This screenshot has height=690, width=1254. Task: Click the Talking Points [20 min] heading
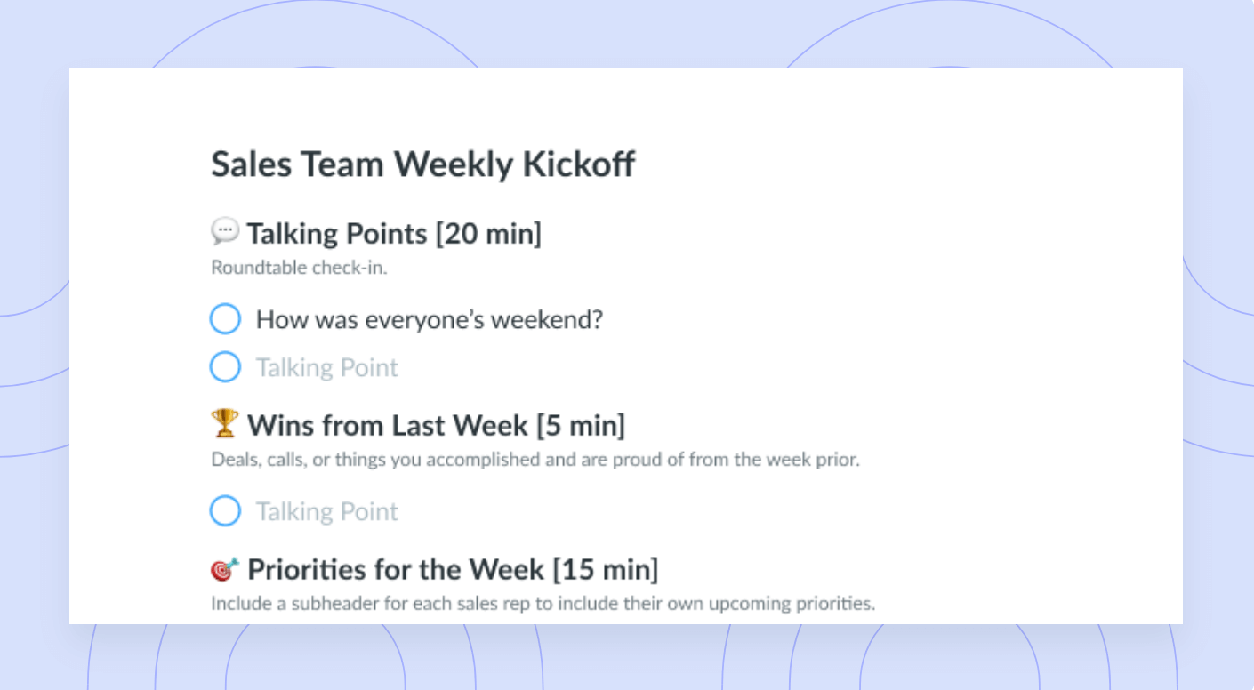coord(394,234)
